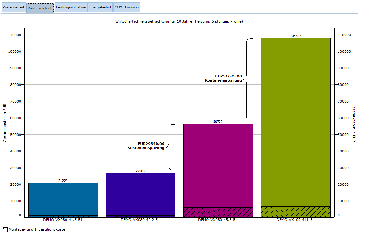The width and height of the screenshot is (365, 235).
Task: Click the blue DEMO-VX080-41.5-51 bar
Action: point(63,199)
